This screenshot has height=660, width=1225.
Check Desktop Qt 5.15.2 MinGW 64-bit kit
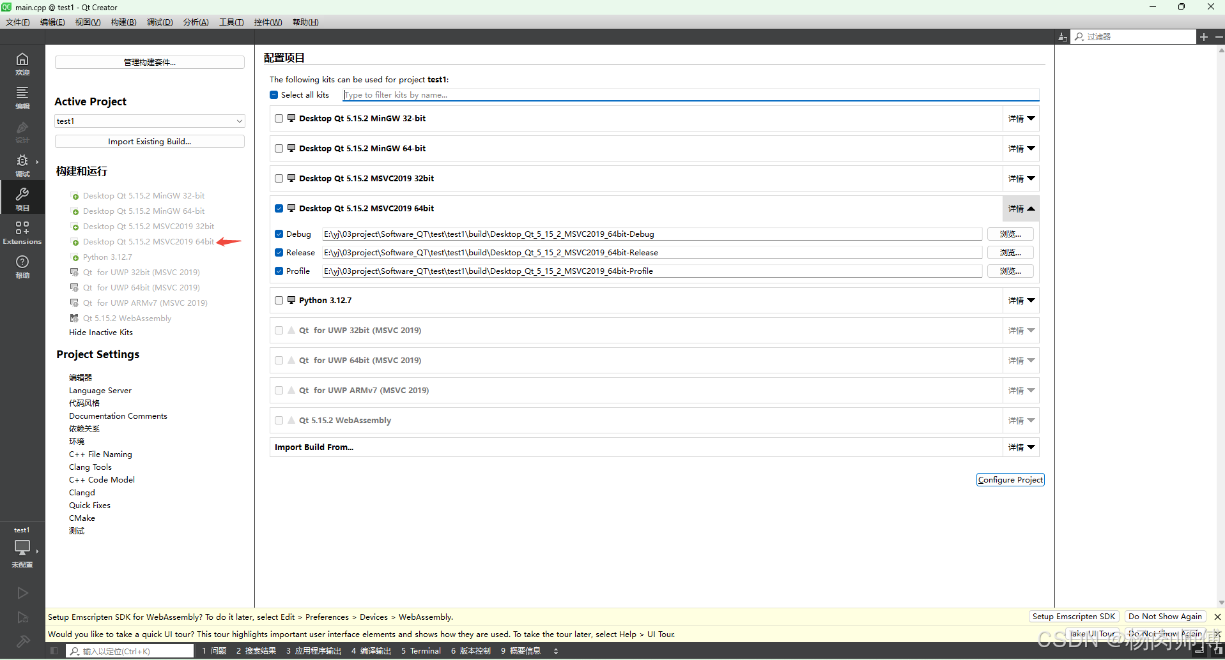(279, 148)
